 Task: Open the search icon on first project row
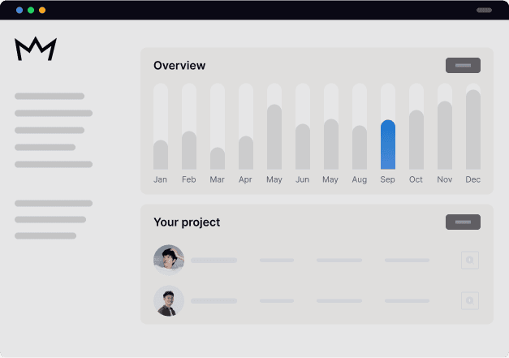470,260
